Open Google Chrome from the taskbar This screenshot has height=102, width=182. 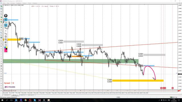(25, 100)
